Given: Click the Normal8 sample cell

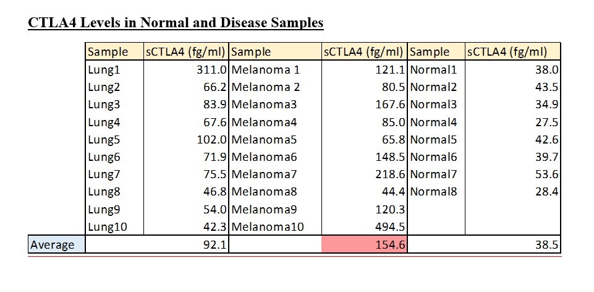Looking at the screenshot, I should (x=436, y=192).
